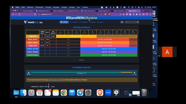Screen dimensions: 186x104
Task: Click the TOKEN PRICE column header
Action: [x=42, y=32]
